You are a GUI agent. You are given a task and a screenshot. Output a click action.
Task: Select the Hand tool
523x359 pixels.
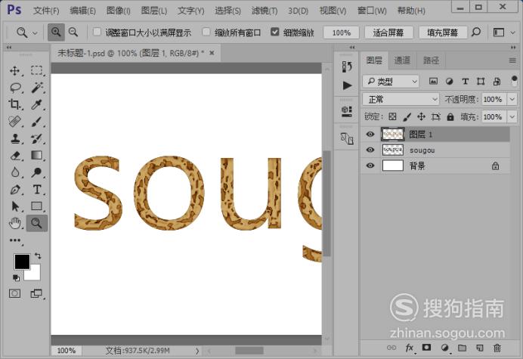[15, 223]
